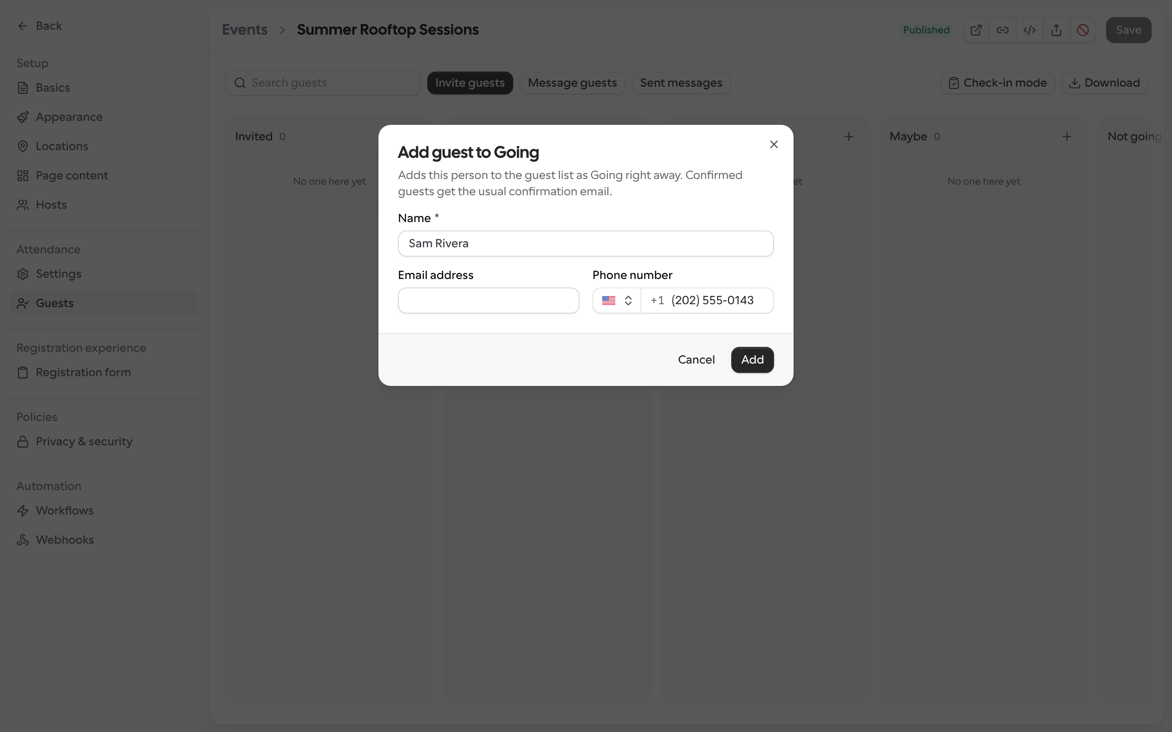Focus the Search guests box

click(323, 83)
